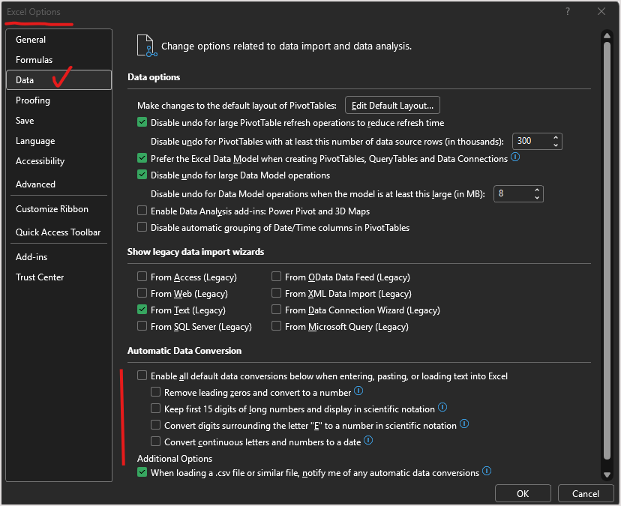Open info icon for Prefer Excel Data Model
Screen dimensions: 621x506
[515, 157]
